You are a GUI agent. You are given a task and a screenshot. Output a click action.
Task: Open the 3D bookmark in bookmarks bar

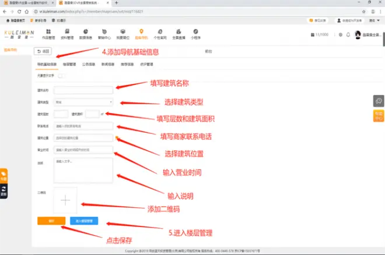pyautogui.click(x=59, y=20)
